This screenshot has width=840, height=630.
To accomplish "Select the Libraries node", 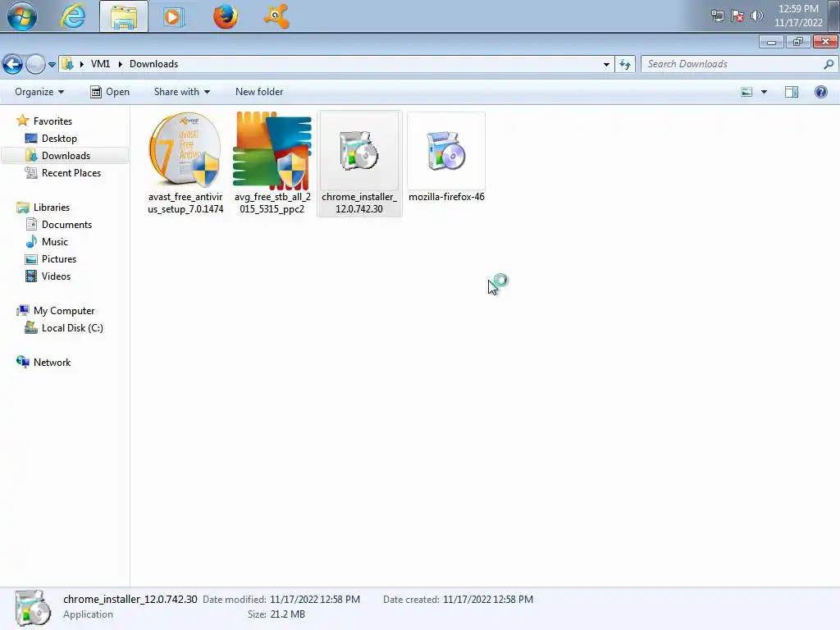I will [x=52, y=207].
